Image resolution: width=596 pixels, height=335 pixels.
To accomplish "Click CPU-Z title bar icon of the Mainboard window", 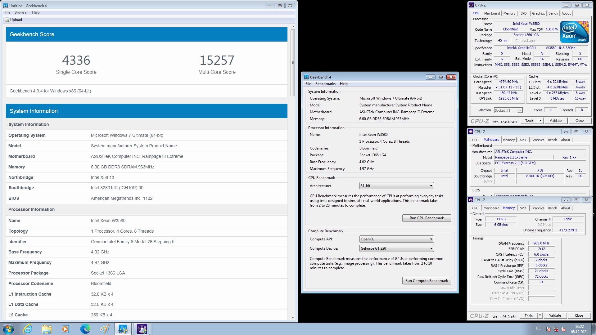I will point(471,132).
